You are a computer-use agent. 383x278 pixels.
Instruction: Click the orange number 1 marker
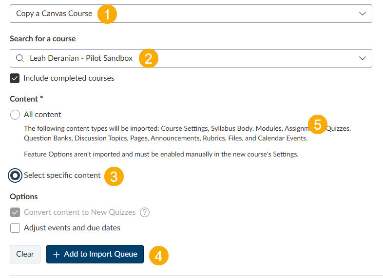(x=107, y=14)
